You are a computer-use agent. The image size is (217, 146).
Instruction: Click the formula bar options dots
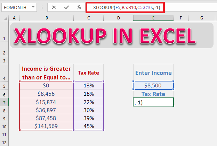[x=42, y=7]
